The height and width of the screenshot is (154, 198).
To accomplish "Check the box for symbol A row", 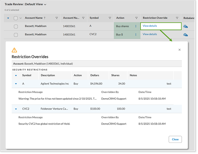I will coord(16,26).
